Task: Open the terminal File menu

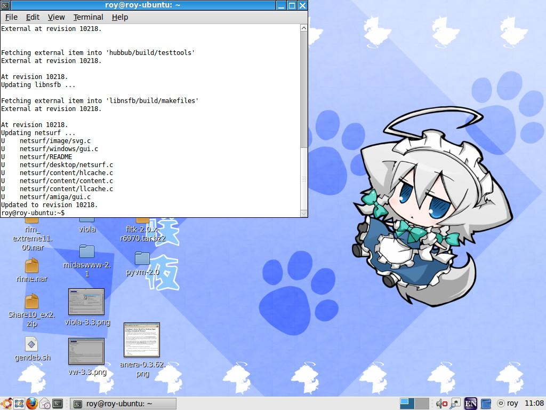Action: click(11, 17)
